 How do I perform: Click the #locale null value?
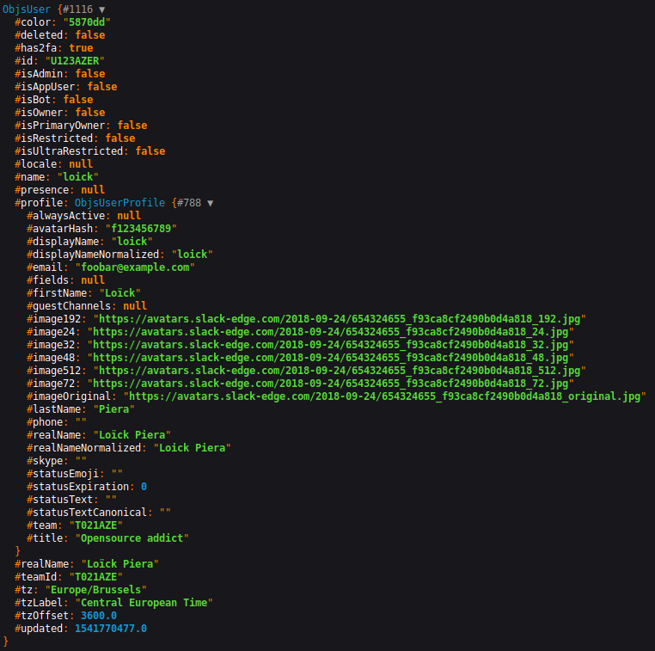click(81, 164)
